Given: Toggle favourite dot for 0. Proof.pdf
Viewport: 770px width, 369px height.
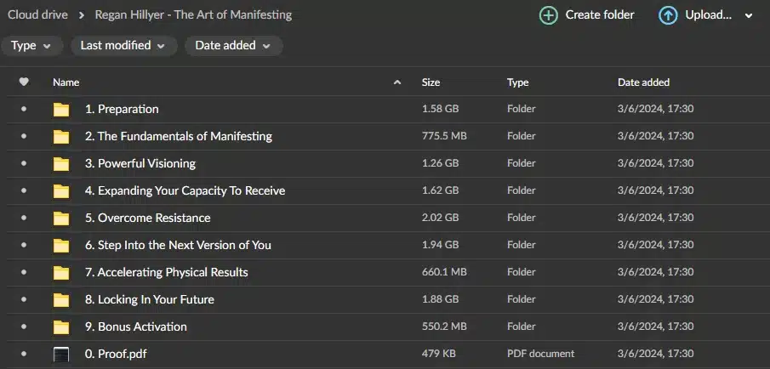Looking at the screenshot, I should pyautogui.click(x=24, y=354).
